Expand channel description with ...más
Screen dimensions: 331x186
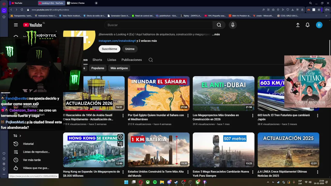click(x=216, y=34)
